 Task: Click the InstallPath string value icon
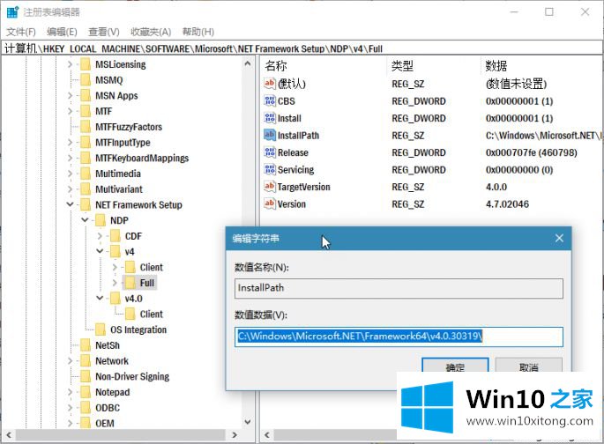tap(270, 135)
